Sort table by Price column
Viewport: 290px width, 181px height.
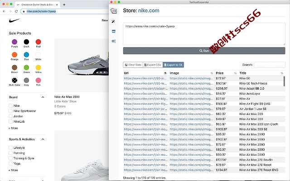(226, 73)
